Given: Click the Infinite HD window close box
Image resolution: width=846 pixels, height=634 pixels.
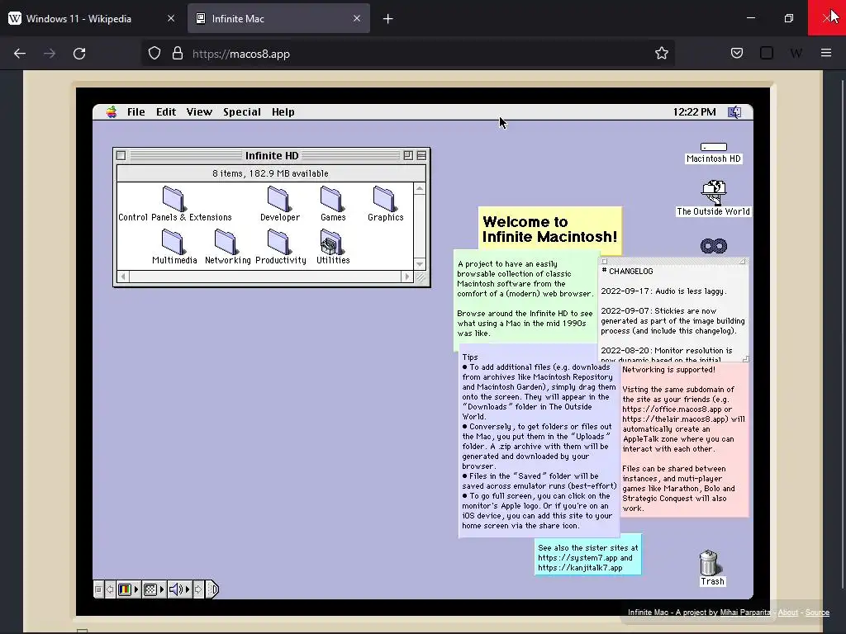Looking at the screenshot, I should coord(121,155).
